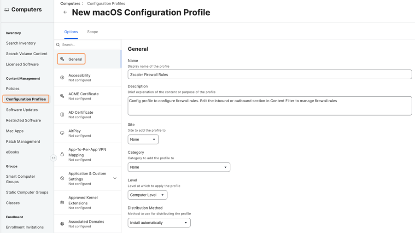Screen dimensions: 415x233
Task: Click the App-To-Per-App VPN lock icon
Action: coord(62,154)
